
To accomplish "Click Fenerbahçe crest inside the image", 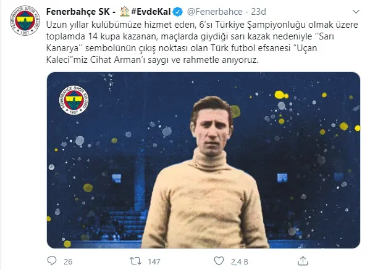I will tap(74, 100).
